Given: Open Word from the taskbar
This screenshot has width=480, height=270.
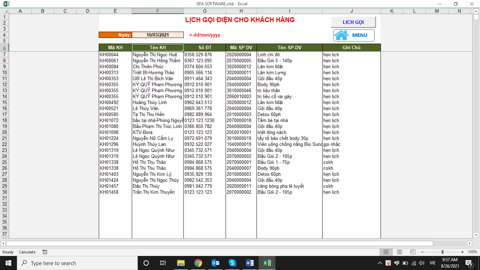Looking at the screenshot, I should tap(250, 263).
